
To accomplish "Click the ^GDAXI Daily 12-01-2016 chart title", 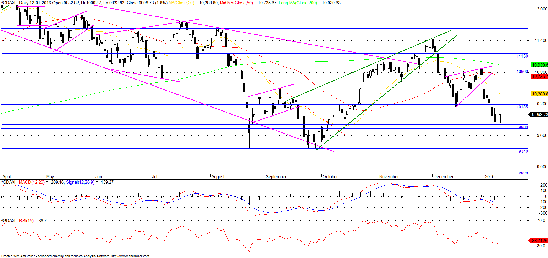I will [84, 3].
